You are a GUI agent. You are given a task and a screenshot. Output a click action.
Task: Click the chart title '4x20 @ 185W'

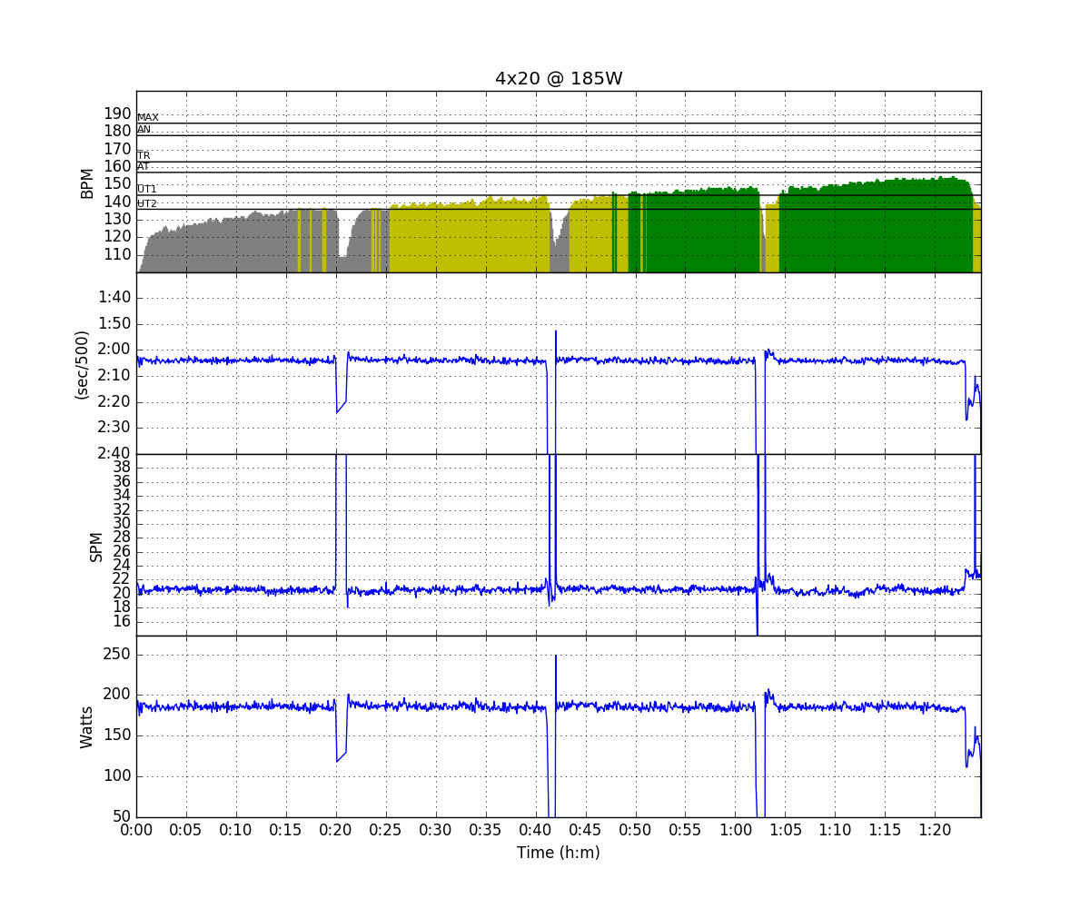tap(558, 79)
